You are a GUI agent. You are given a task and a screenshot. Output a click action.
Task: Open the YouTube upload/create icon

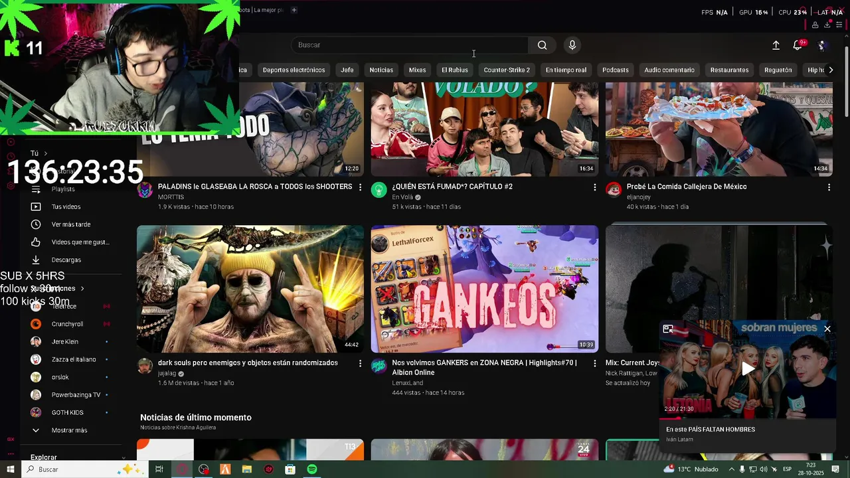pyautogui.click(x=776, y=45)
